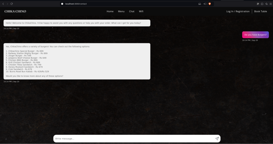
Task: Click the site info icon before localhost URL
Action: [62, 4]
